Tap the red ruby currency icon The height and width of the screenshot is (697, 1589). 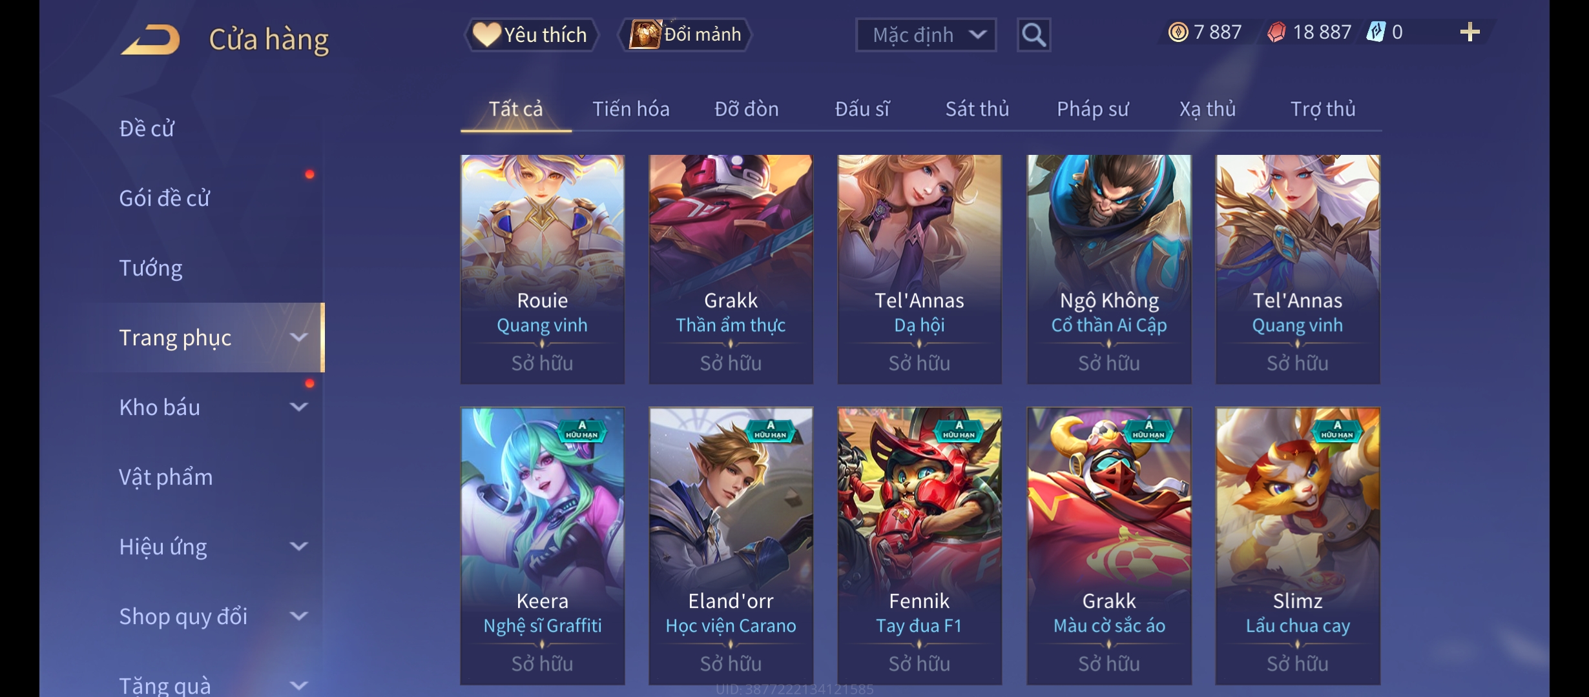coord(1276,32)
